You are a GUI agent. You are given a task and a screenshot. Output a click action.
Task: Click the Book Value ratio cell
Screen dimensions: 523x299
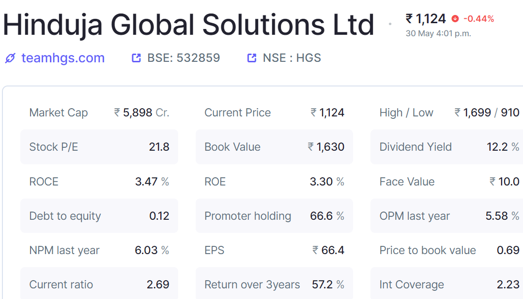click(x=274, y=147)
